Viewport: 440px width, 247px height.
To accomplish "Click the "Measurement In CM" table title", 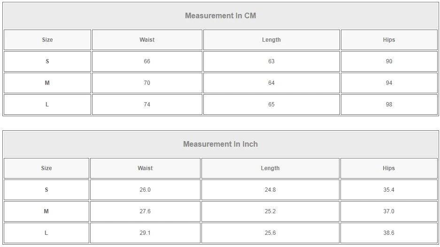I will coord(220,15).
